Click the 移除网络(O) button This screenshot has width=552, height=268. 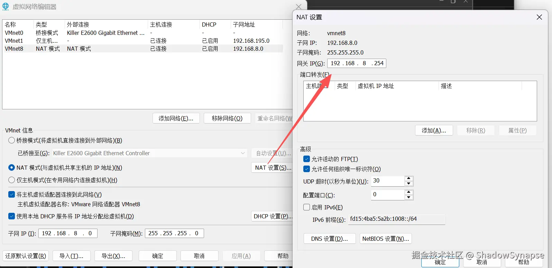tap(227, 118)
